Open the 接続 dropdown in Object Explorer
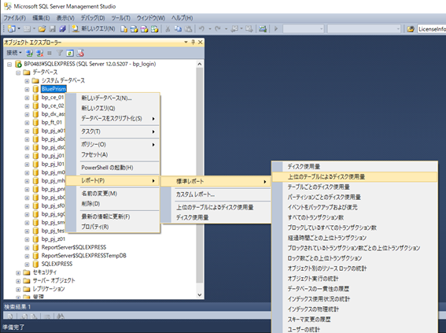 (14, 53)
